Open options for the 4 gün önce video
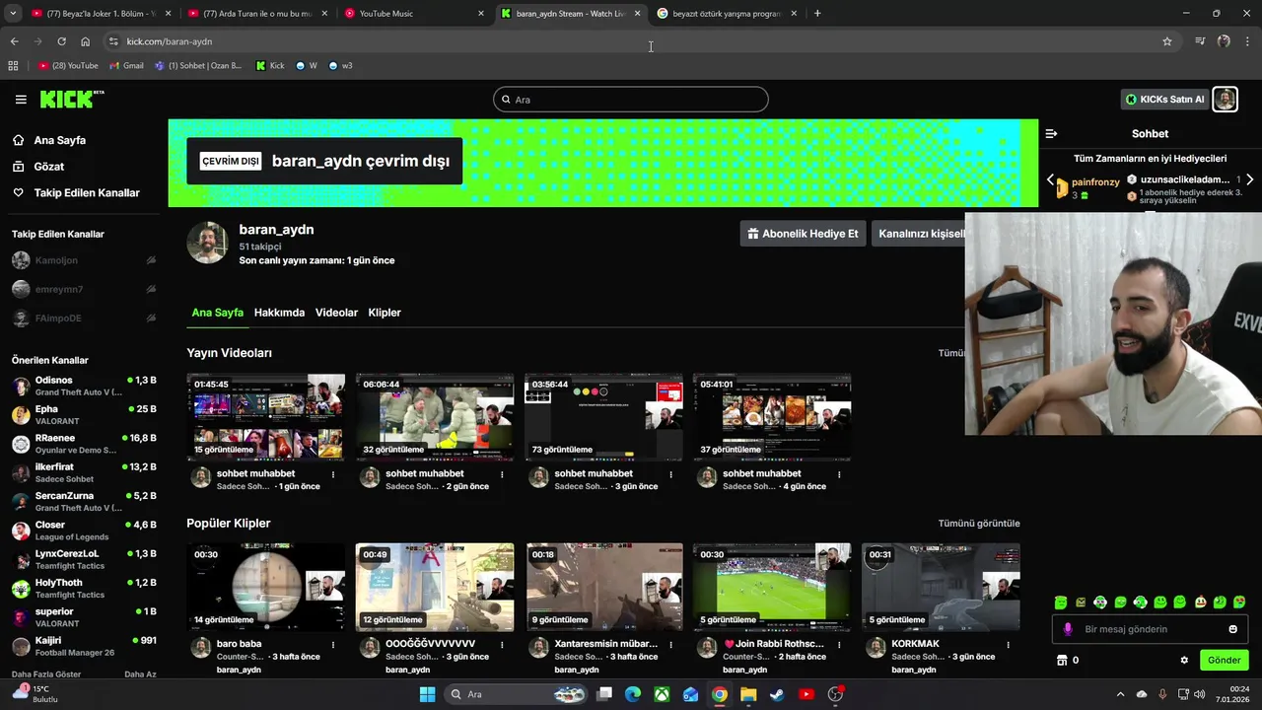This screenshot has width=1262, height=710. [839, 474]
